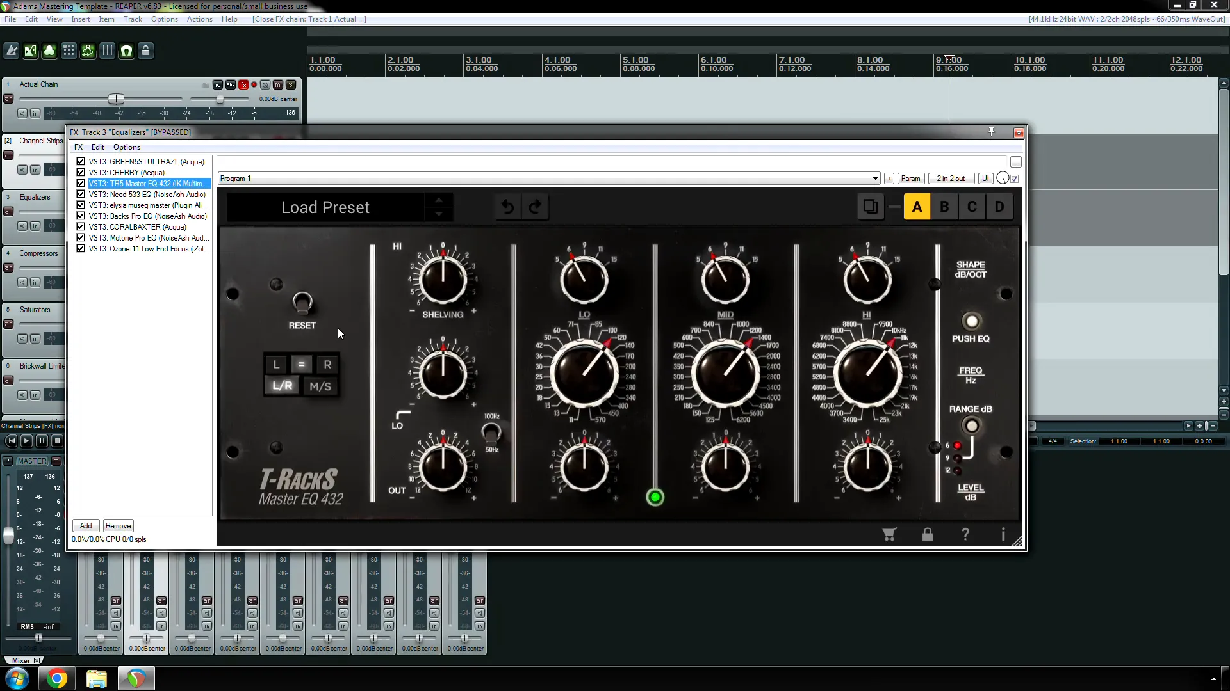Open the FX menu in FX window
Viewport: 1230px width, 691px height.
(x=79, y=147)
